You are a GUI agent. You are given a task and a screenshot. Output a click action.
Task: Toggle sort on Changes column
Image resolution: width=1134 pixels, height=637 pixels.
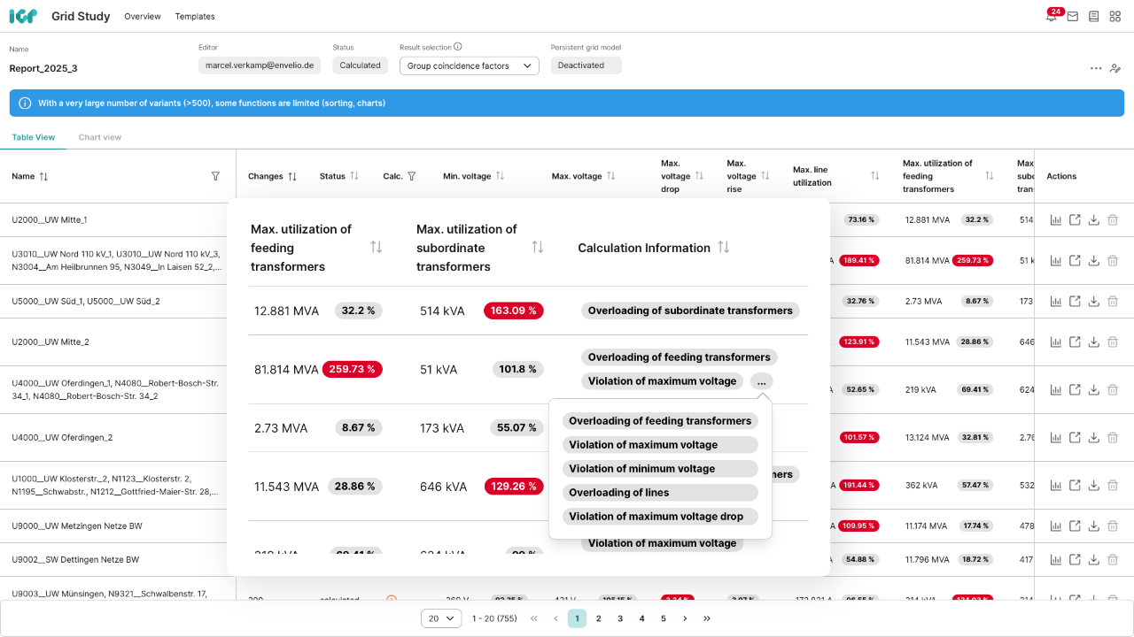click(x=292, y=176)
